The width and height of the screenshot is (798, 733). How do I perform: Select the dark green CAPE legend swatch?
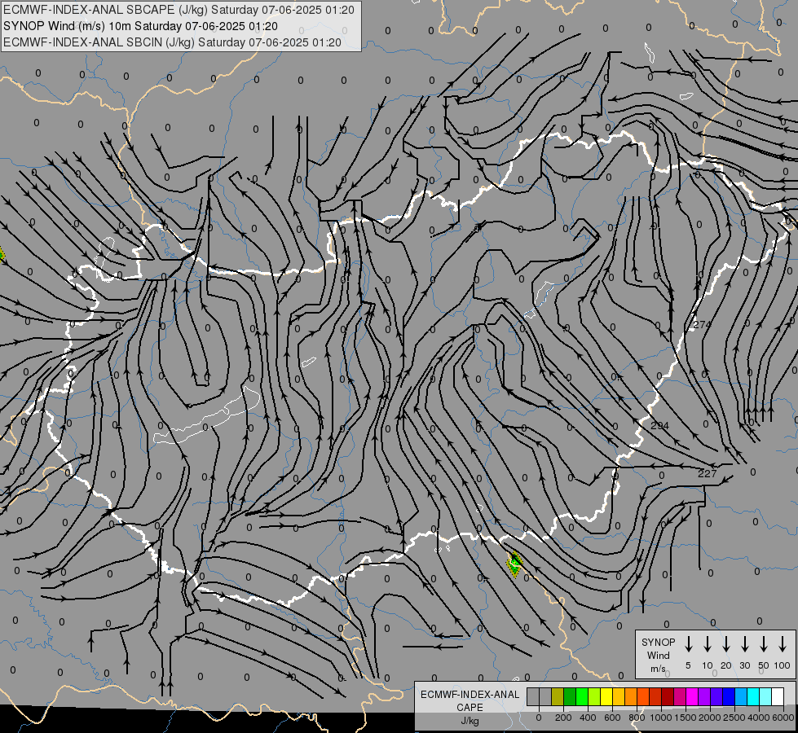point(570,696)
